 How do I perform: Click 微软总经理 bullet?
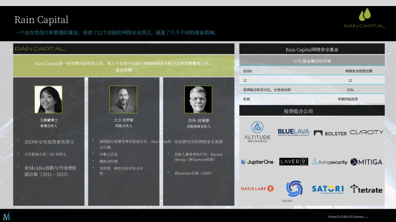[x=108, y=162]
